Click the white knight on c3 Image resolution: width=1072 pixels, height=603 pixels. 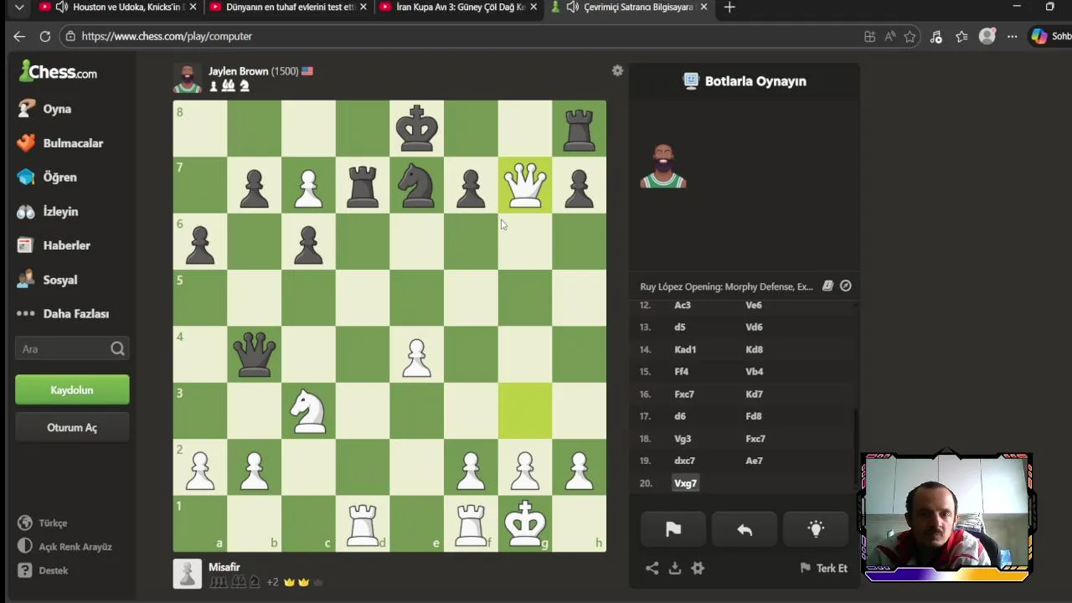(x=308, y=411)
